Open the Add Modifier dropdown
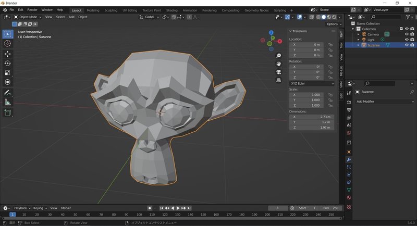Viewport: 417px width, 226px height. click(x=385, y=102)
